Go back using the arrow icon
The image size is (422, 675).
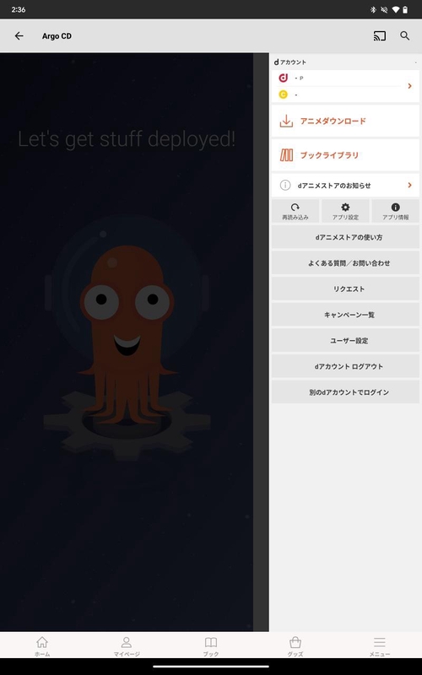(19, 35)
